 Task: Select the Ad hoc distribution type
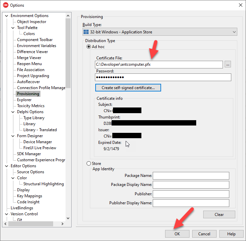(89, 47)
